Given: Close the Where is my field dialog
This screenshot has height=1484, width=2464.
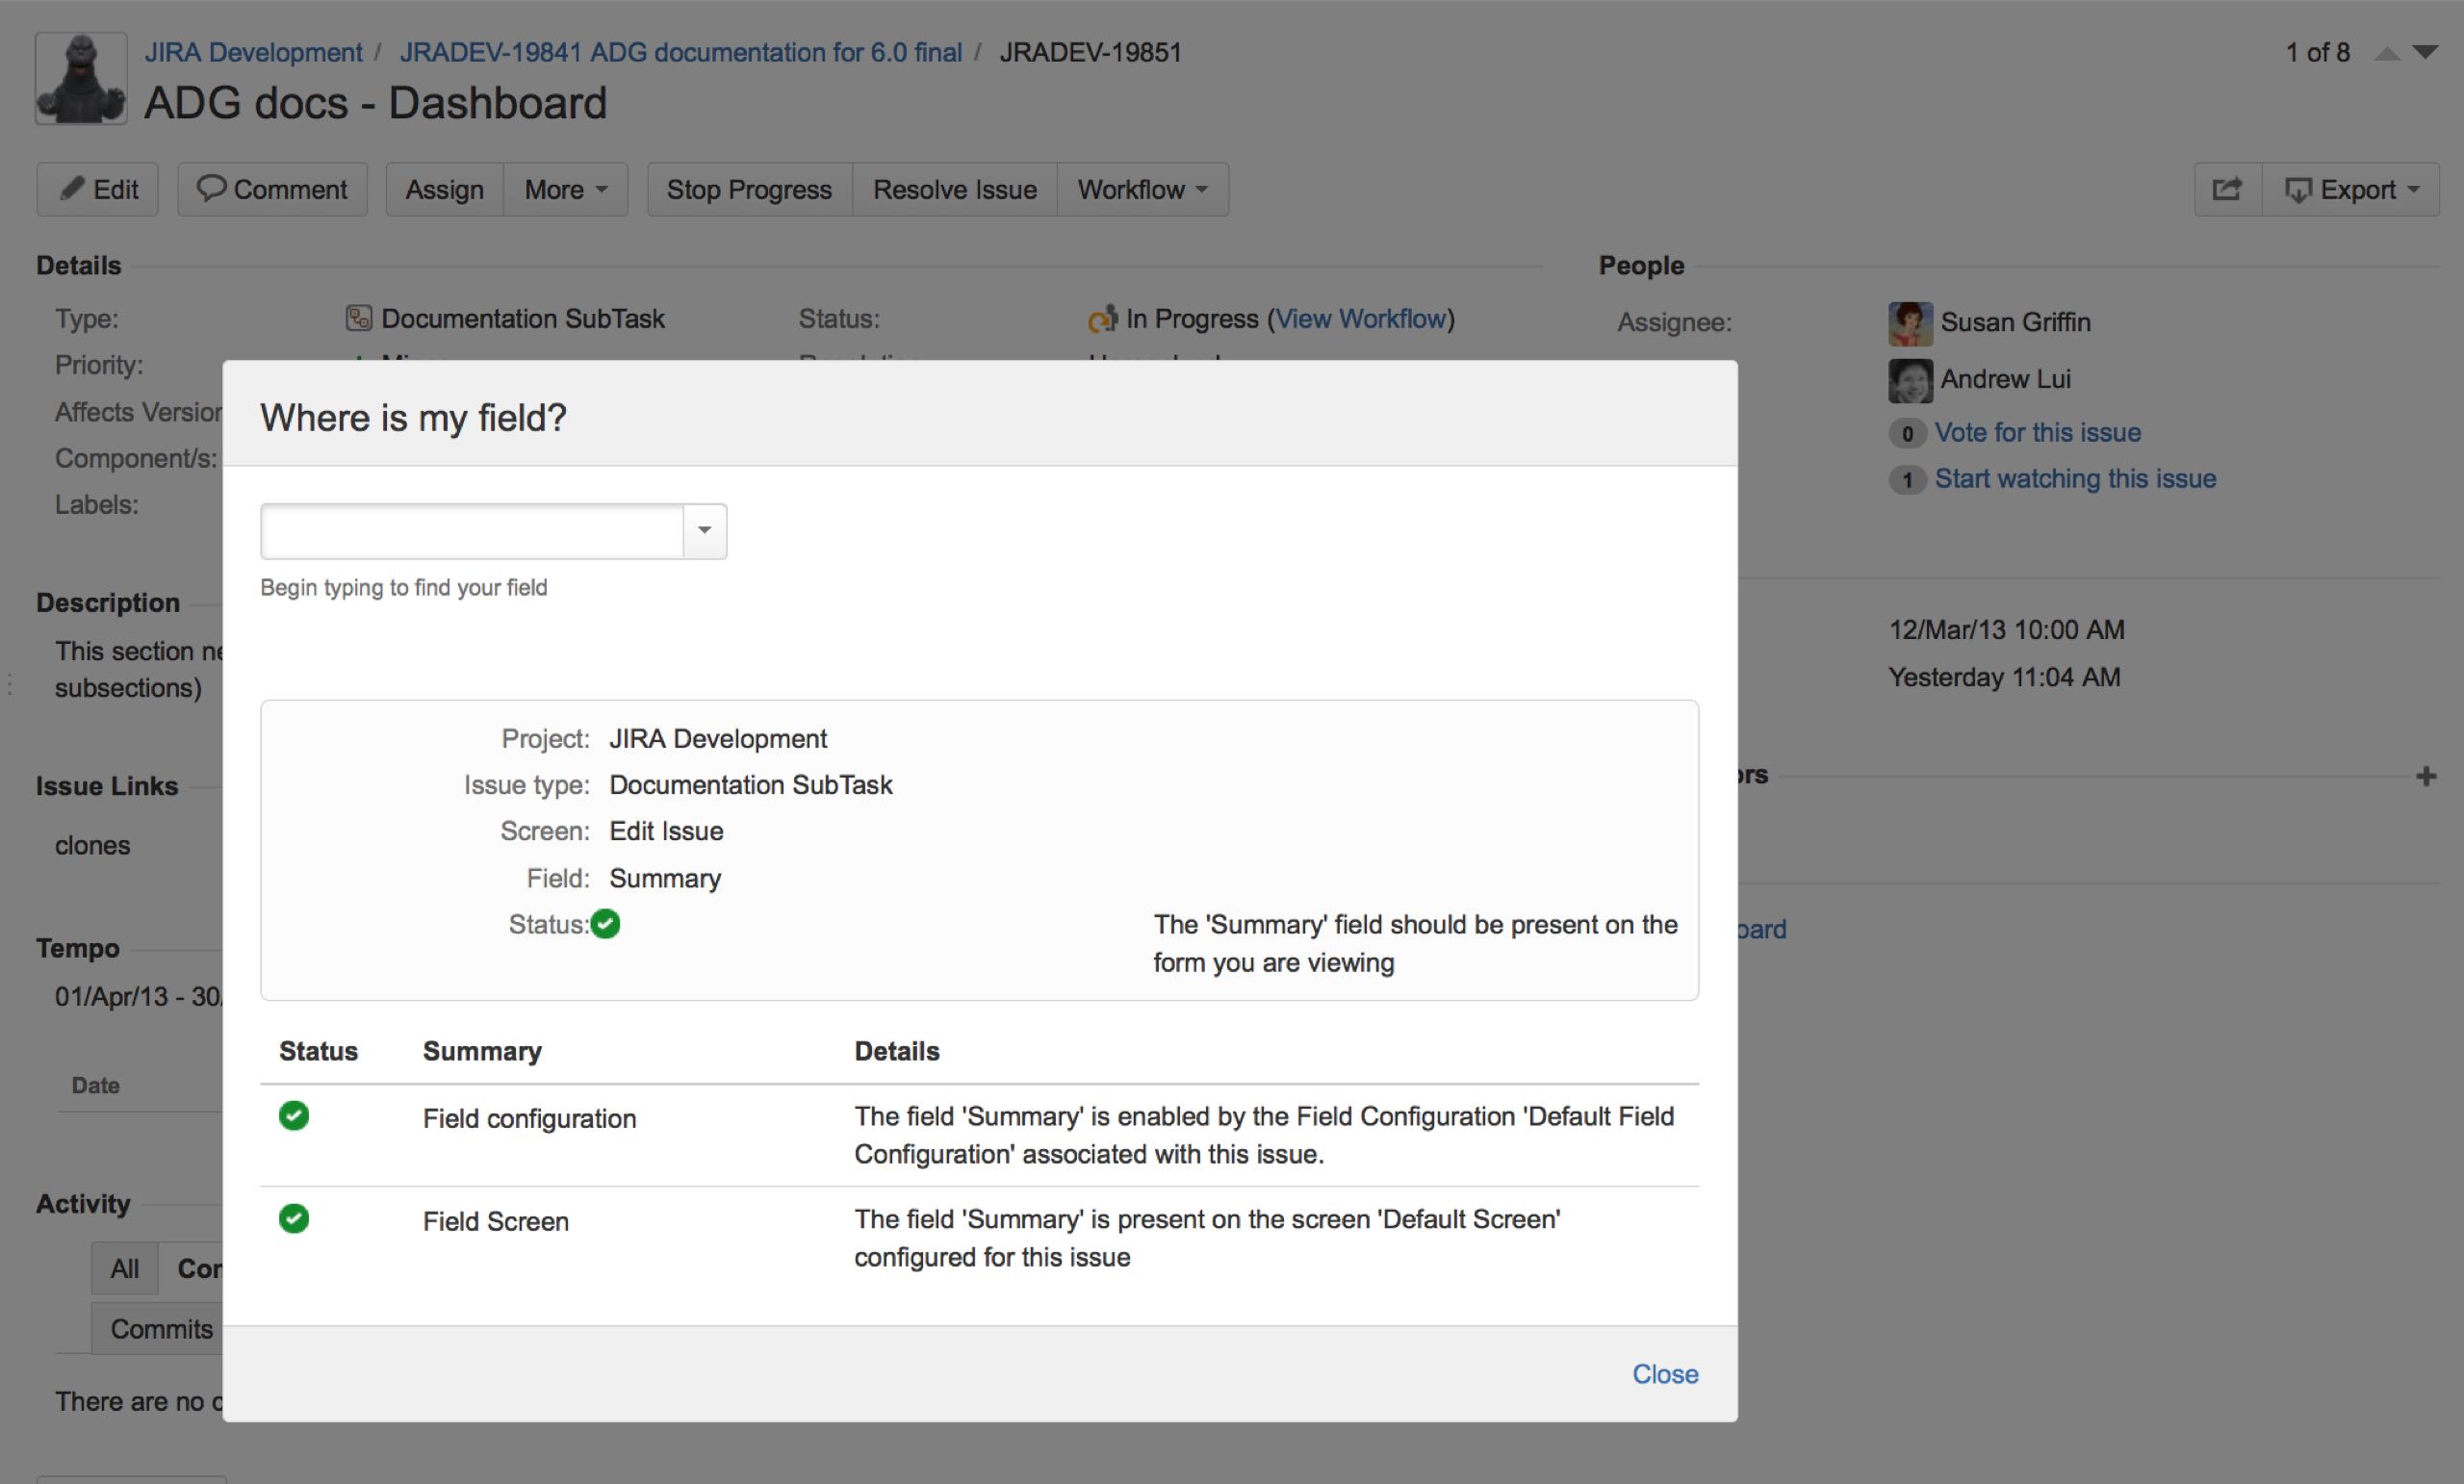Looking at the screenshot, I should click(1664, 1374).
